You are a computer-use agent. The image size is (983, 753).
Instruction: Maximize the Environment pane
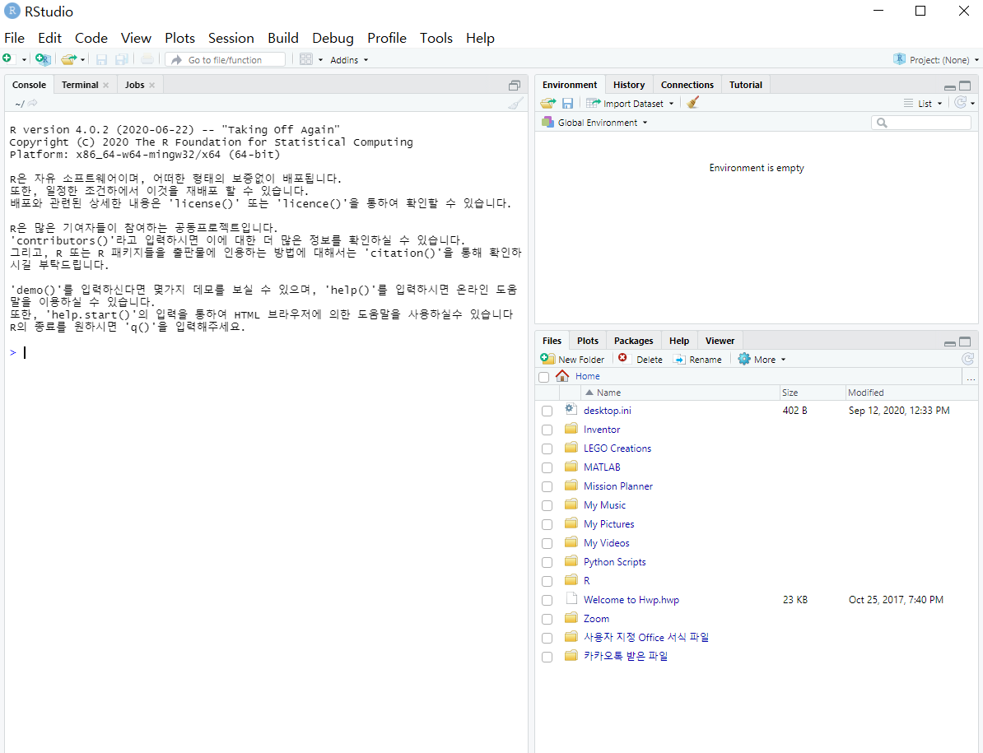(966, 86)
